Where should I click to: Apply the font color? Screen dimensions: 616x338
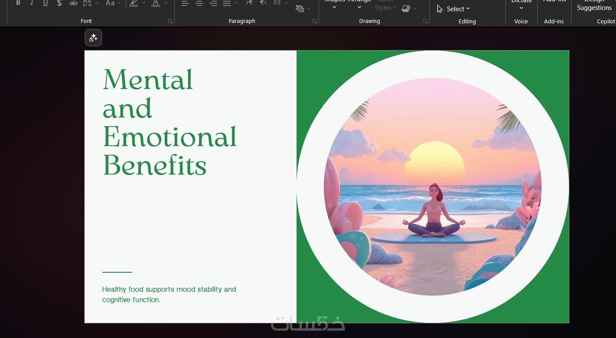click(x=156, y=3)
